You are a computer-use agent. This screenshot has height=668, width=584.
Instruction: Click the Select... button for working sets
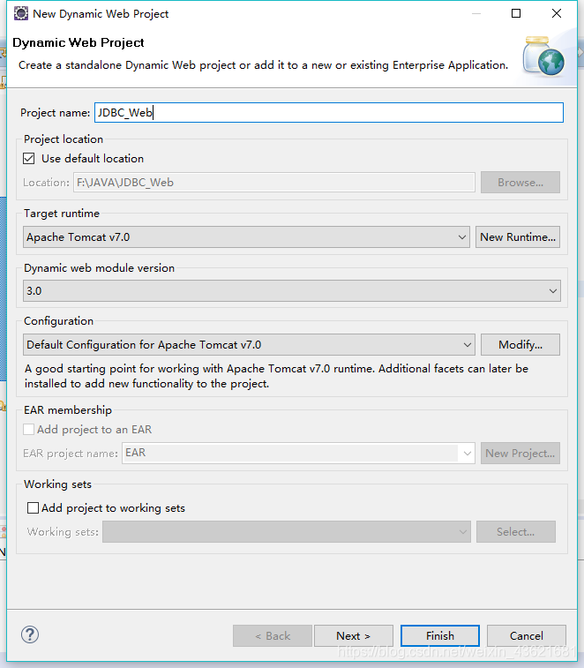[516, 532]
